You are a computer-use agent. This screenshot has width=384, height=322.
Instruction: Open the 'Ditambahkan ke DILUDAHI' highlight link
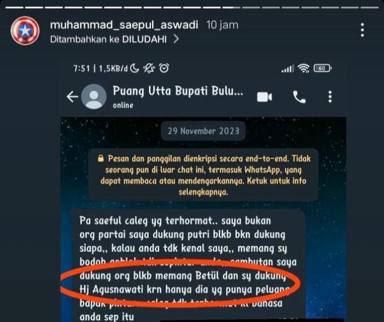point(108,39)
